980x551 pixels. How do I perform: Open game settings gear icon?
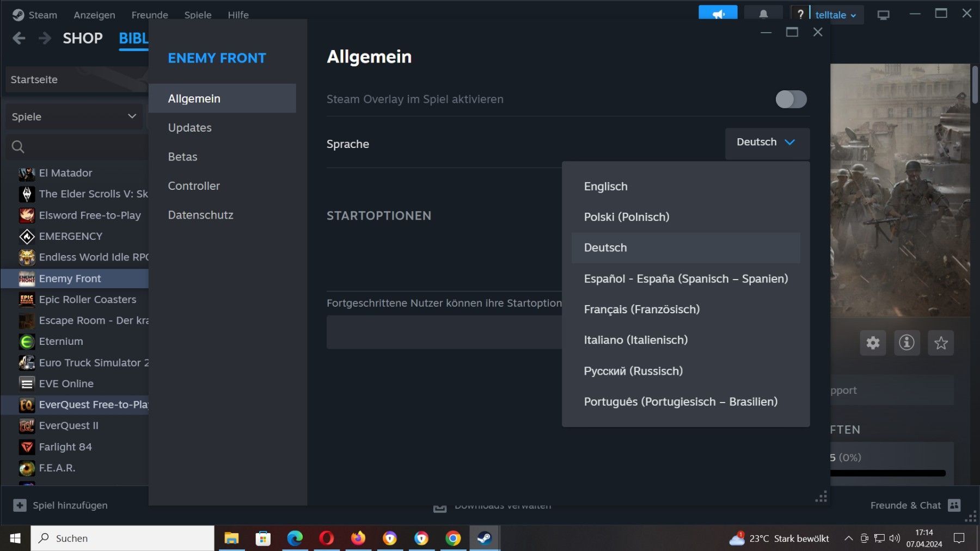pyautogui.click(x=873, y=343)
